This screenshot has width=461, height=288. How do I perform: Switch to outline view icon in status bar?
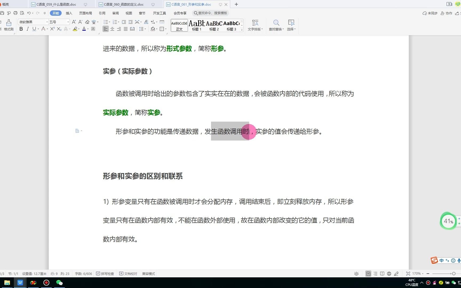pos(375,274)
